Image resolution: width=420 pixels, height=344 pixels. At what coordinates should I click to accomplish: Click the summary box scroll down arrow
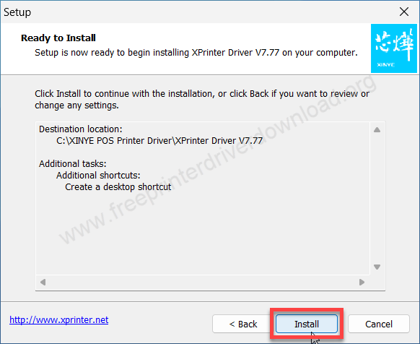[377, 267]
